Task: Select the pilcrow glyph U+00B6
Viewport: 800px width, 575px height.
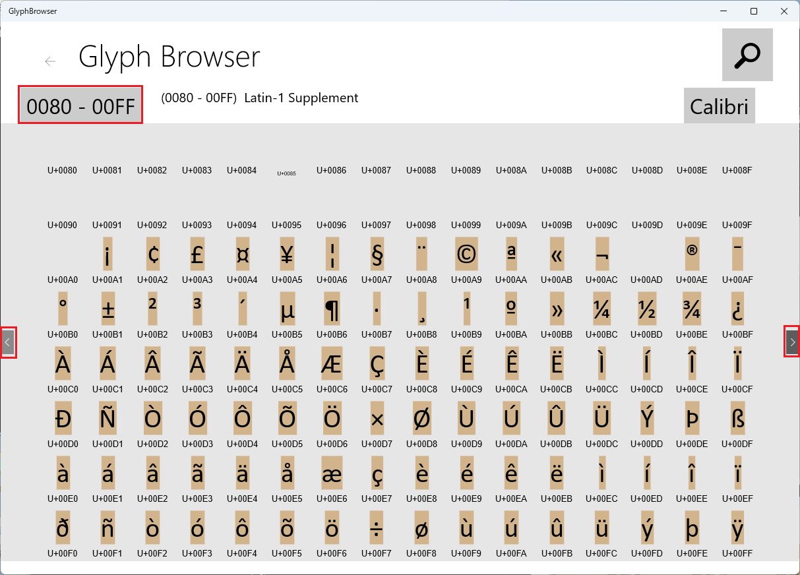Action: pyautogui.click(x=331, y=309)
